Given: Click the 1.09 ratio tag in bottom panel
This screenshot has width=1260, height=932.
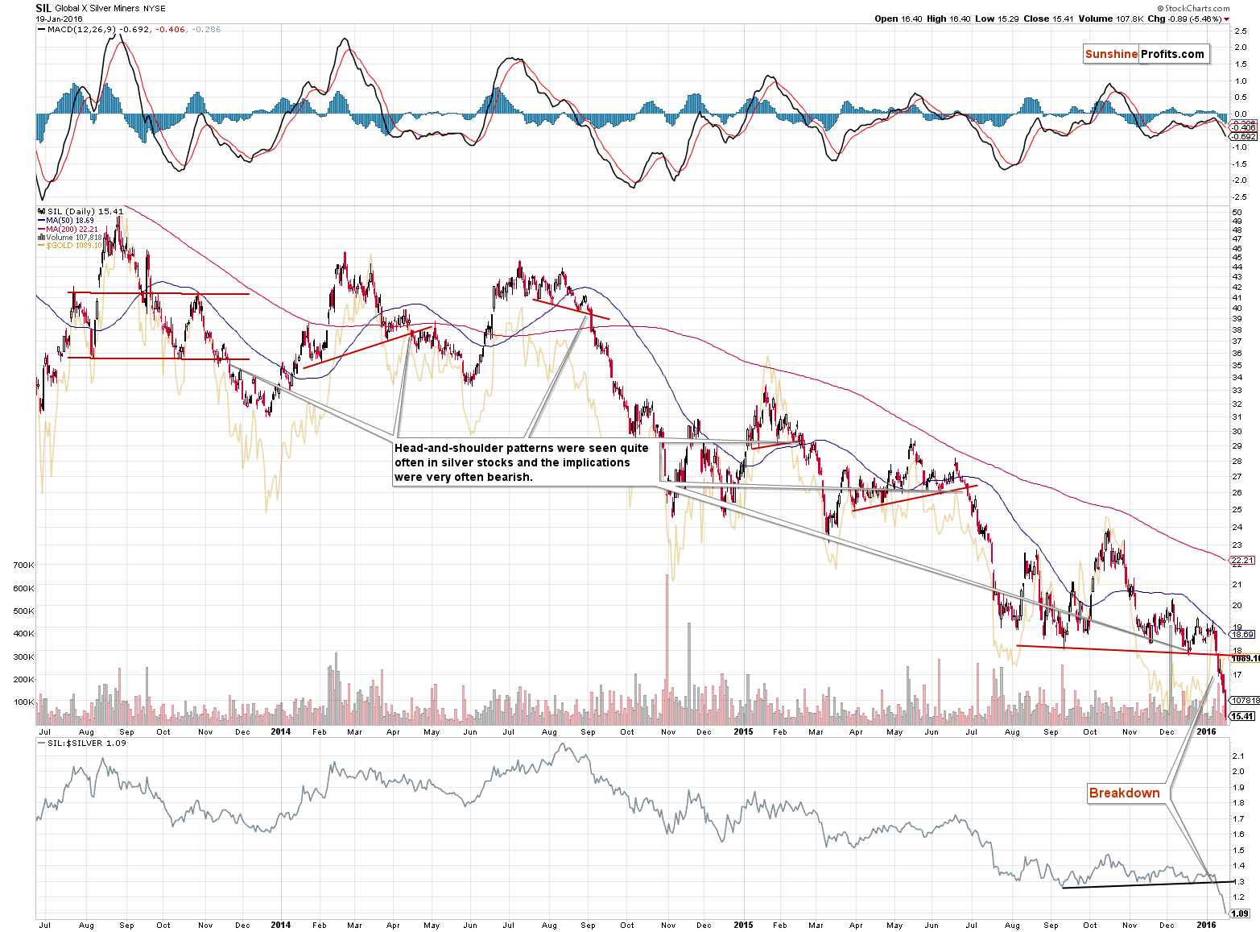Looking at the screenshot, I should pos(1240,913).
